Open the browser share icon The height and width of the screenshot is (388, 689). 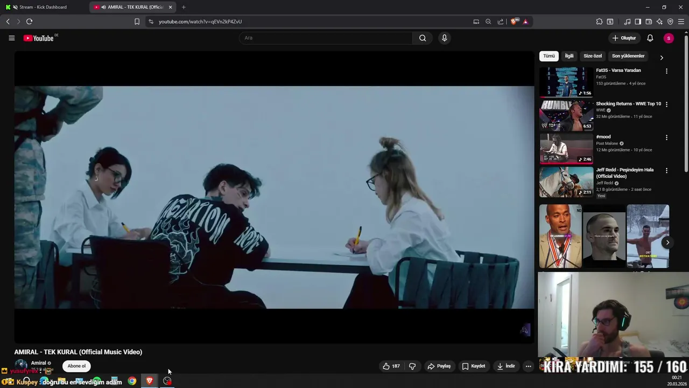point(501,22)
